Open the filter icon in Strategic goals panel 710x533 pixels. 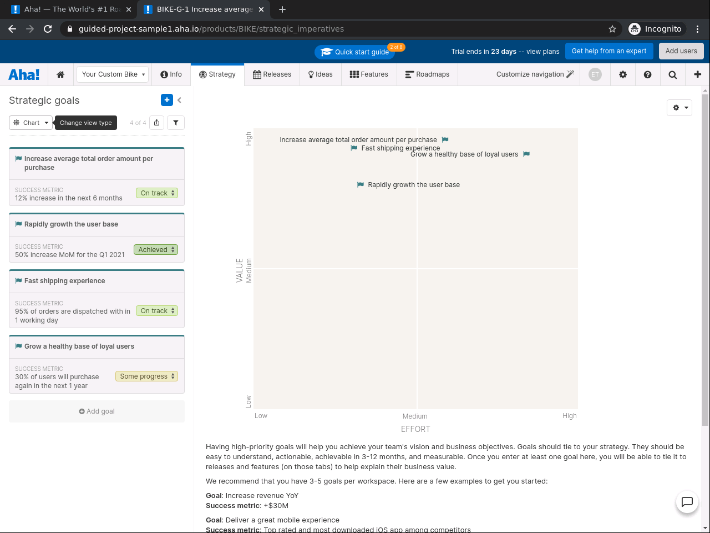point(176,123)
